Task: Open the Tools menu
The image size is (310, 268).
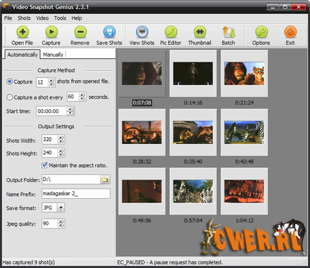Action: pyautogui.click(x=60, y=18)
